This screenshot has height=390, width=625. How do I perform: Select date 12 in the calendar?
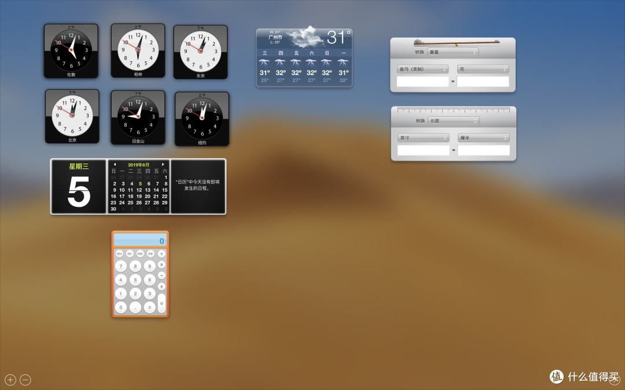(x=139, y=190)
